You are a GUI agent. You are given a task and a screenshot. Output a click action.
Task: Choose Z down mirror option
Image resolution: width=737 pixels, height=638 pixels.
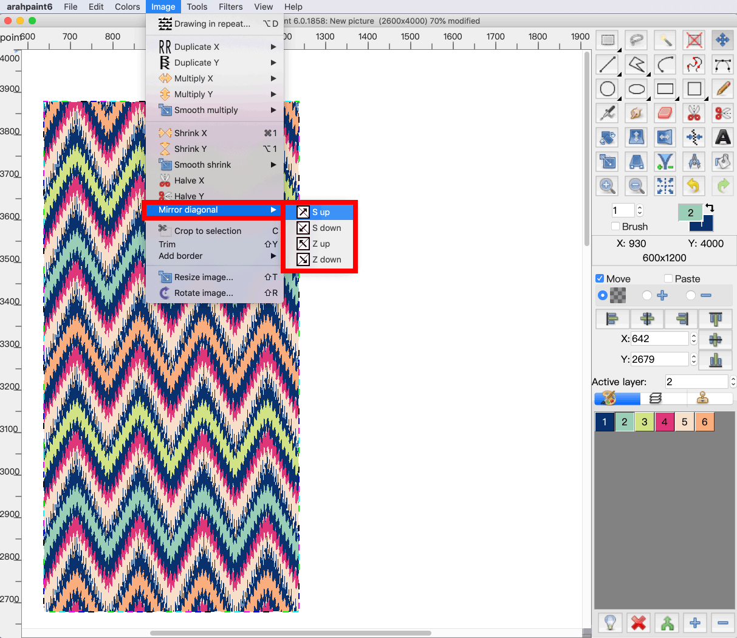point(319,259)
